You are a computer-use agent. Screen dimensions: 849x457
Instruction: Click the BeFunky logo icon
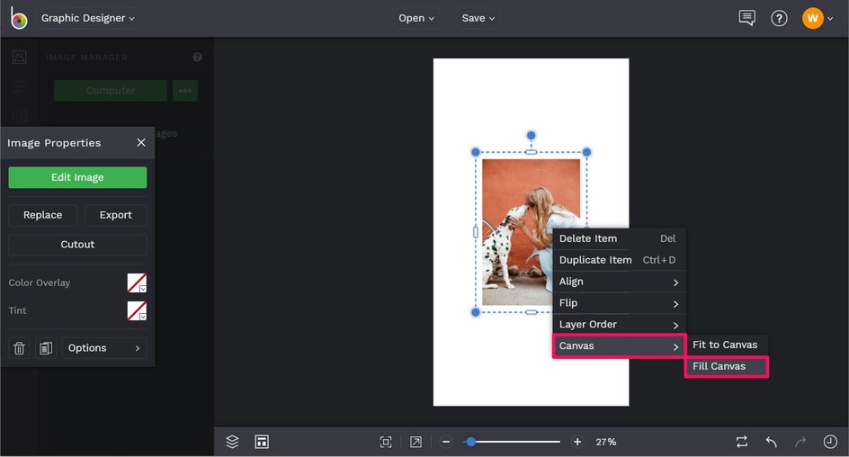pos(19,18)
